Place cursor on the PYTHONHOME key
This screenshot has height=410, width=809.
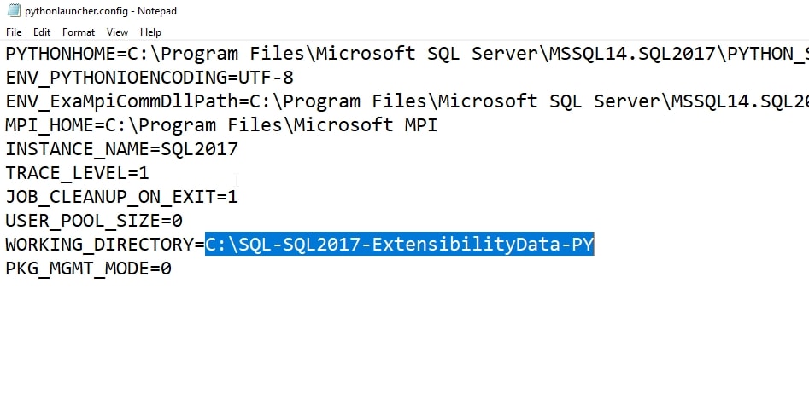tap(60, 54)
